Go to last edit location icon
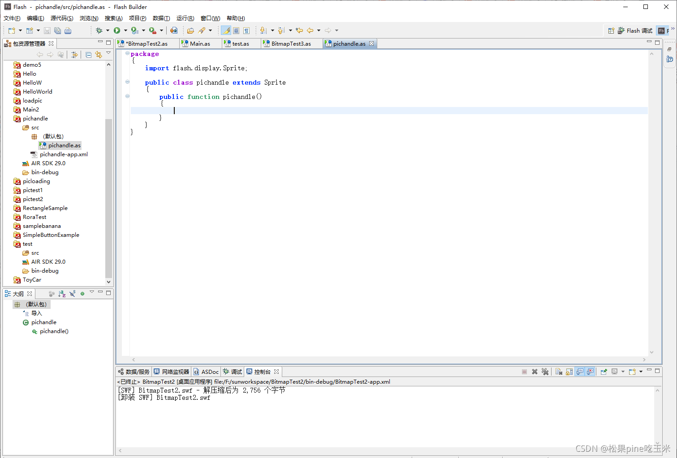Screen dimensions: 677x458 pos(299,30)
